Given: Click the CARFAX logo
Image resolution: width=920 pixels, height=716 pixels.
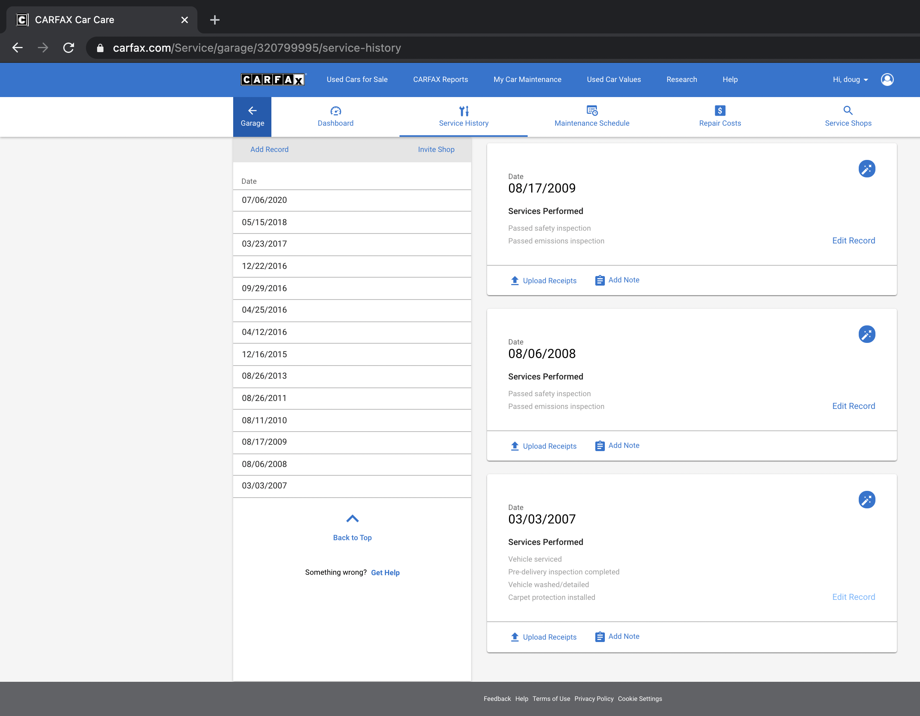Looking at the screenshot, I should 273,79.
